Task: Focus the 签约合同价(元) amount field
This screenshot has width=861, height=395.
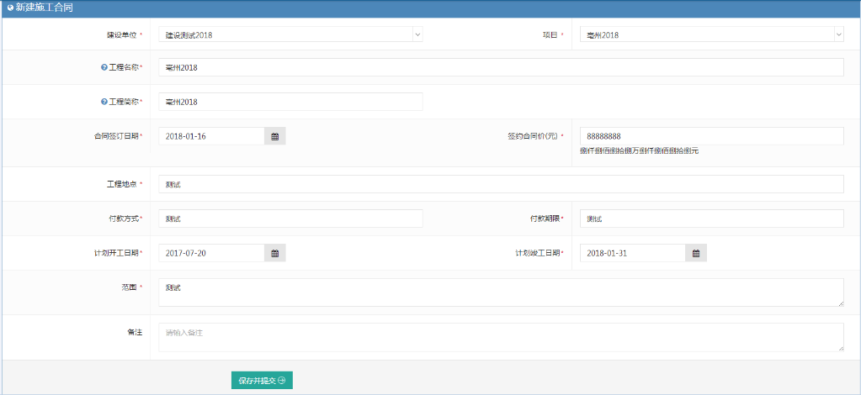Action: point(711,135)
